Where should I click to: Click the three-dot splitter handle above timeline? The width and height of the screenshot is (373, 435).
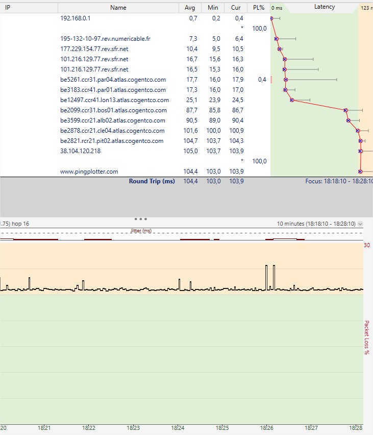point(141,219)
